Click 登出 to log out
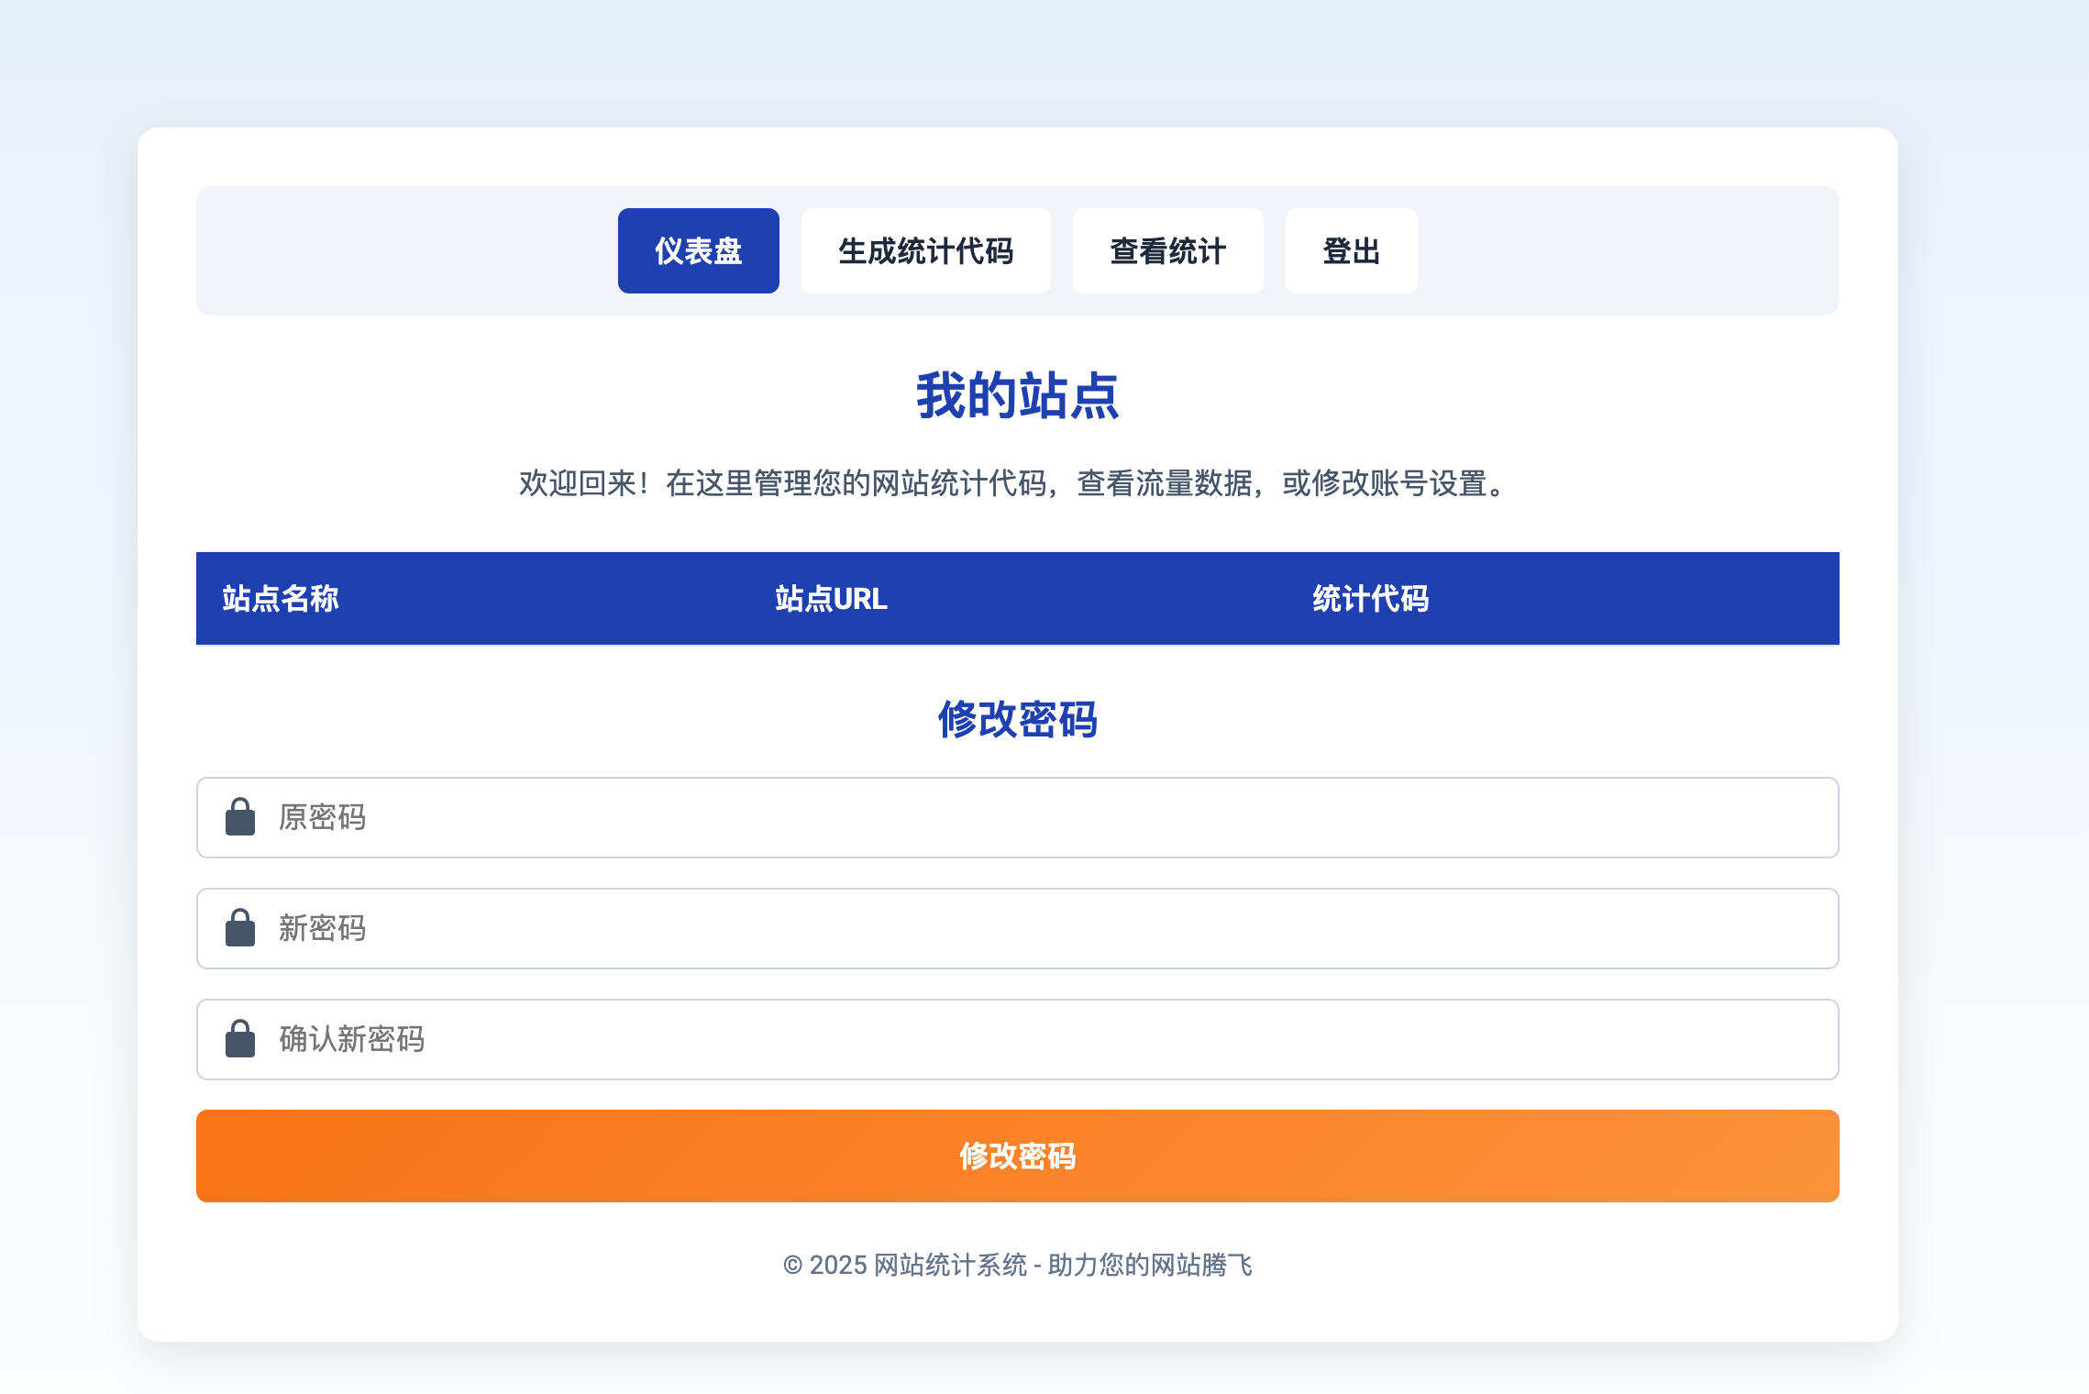Screen dimensions: 2089x1394 pyautogui.click(x=1351, y=250)
